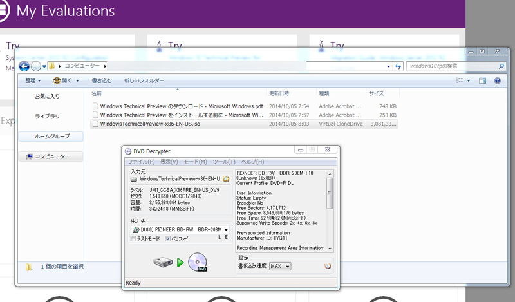The image size is (515, 302).
Task: Toggle the Explorer preview pane icon
Action: pos(482,80)
